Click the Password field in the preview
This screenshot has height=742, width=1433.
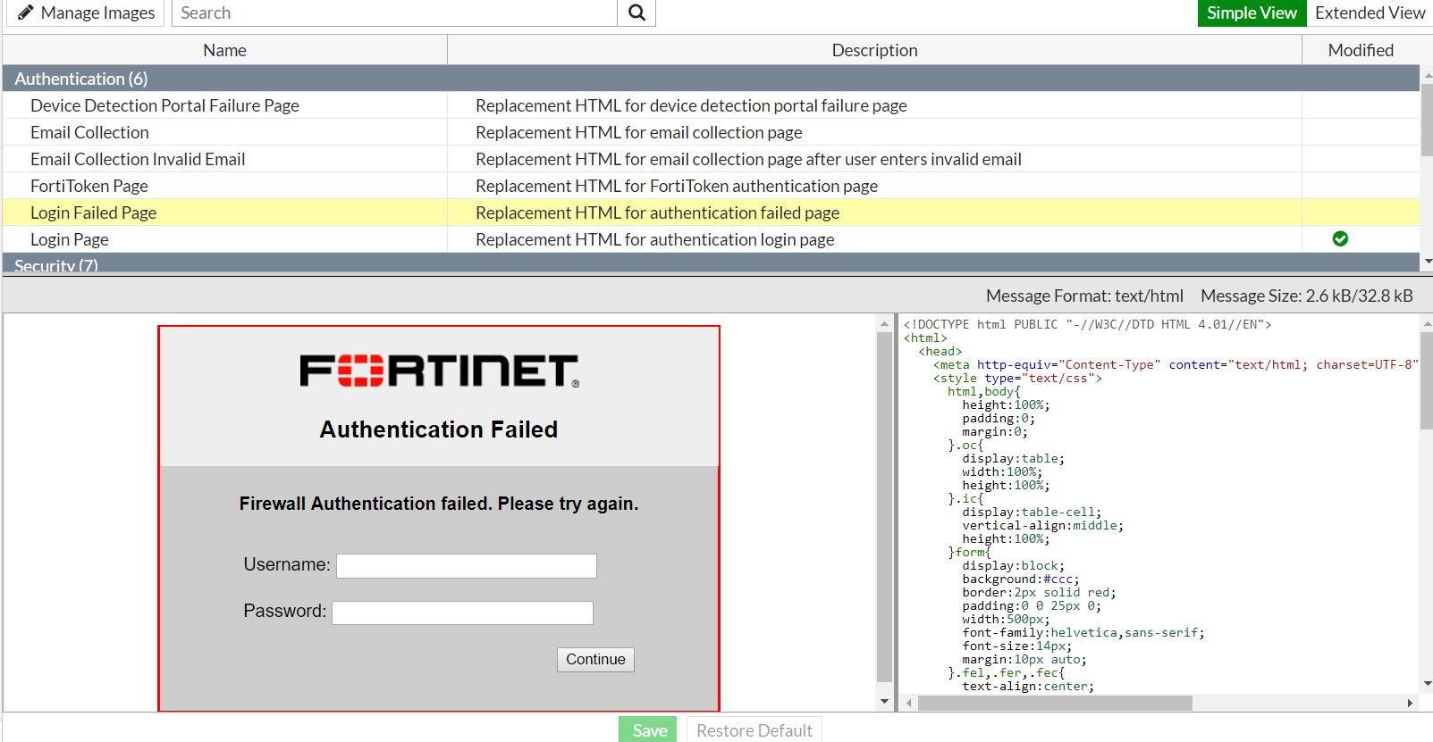[x=463, y=613]
